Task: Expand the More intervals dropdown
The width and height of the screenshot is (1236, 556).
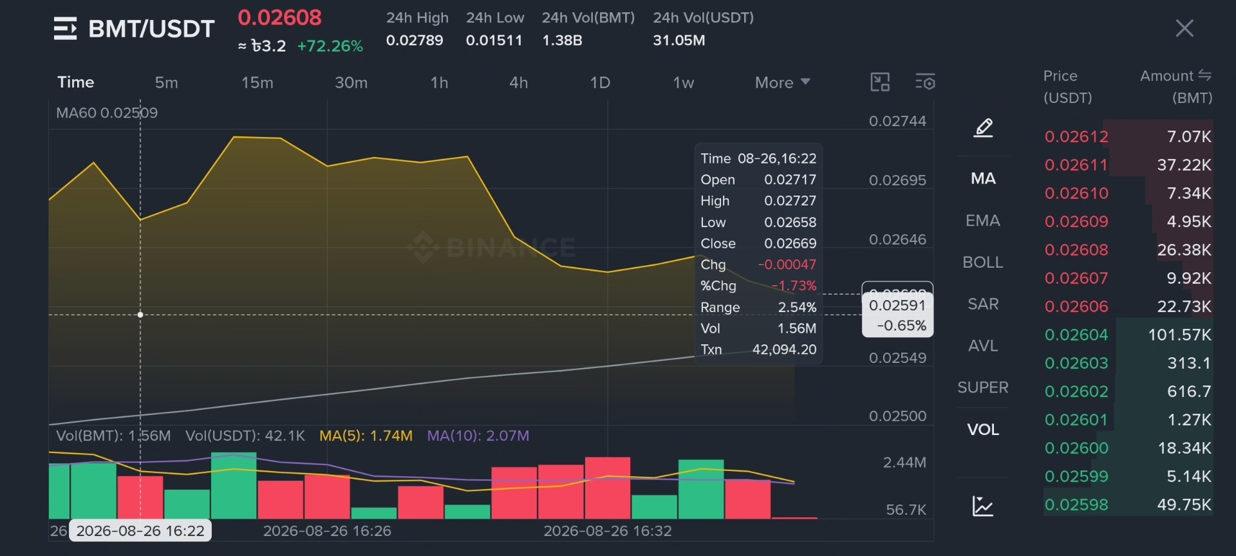Action: 782,82
